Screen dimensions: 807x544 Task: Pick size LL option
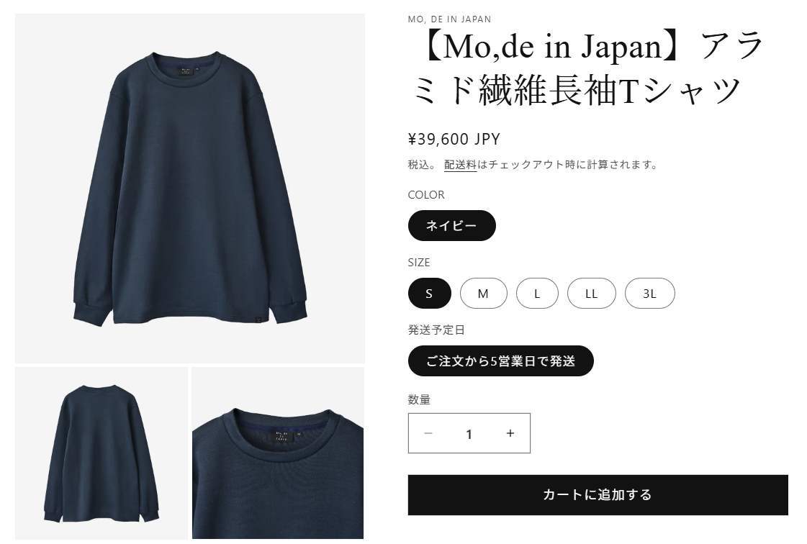pyautogui.click(x=591, y=294)
